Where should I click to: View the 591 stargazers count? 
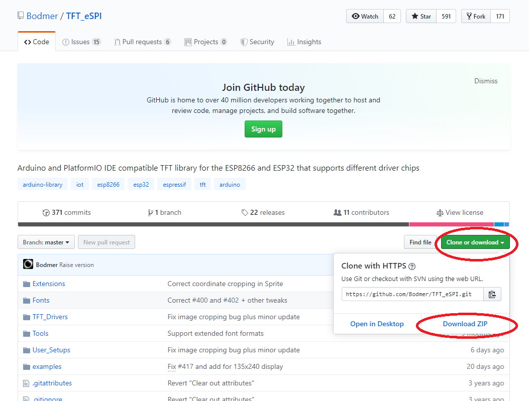click(x=446, y=16)
